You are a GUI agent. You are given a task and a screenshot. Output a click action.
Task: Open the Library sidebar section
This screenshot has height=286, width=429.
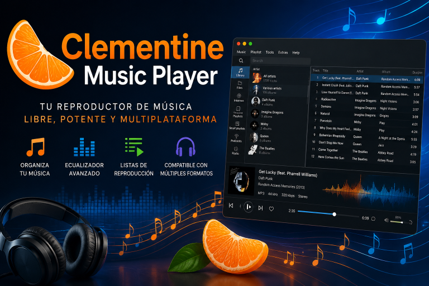coord(241,72)
